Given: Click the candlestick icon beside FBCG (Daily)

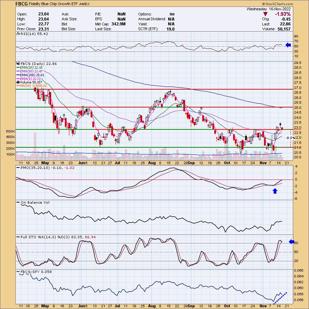Looking at the screenshot, I should [x=18, y=64].
